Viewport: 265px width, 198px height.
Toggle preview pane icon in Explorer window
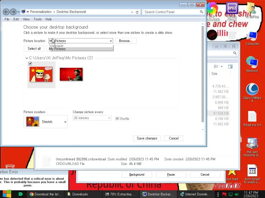click(x=230, y=67)
